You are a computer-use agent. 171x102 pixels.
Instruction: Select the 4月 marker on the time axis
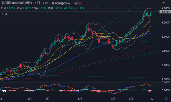click(x=47, y=98)
